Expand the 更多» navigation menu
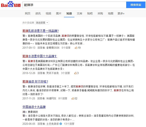The image size is (146, 127). [121, 13]
